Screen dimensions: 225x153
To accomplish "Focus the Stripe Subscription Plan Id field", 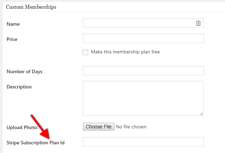I will 143,142.
